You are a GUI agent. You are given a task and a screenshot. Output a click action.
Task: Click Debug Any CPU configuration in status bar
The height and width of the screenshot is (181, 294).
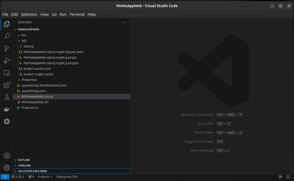coord(67,177)
